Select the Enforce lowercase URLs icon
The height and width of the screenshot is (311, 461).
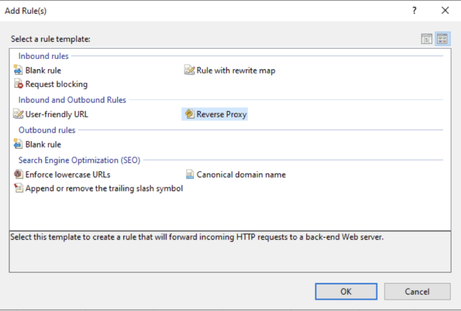click(x=18, y=174)
